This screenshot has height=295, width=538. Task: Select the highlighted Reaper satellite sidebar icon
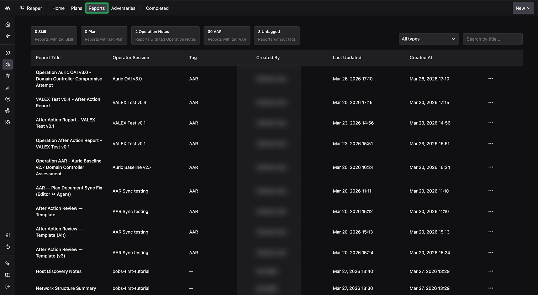click(x=8, y=64)
